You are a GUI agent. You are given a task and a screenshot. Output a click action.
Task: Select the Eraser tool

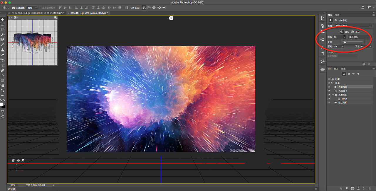coord(3,55)
